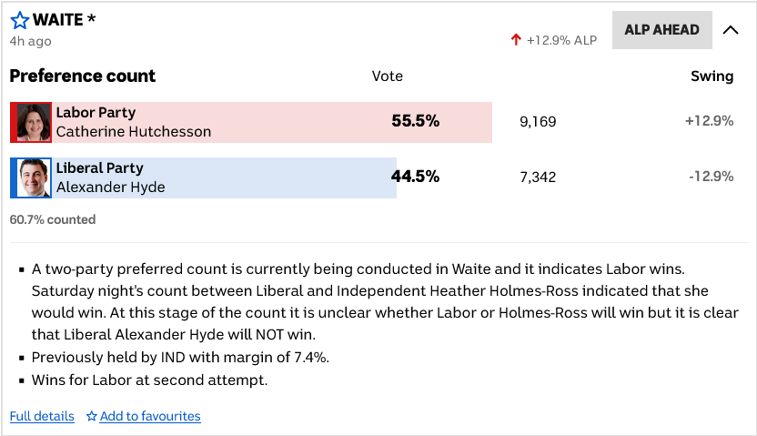Open the Full details link
The width and height of the screenshot is (757, 436).
42,416
